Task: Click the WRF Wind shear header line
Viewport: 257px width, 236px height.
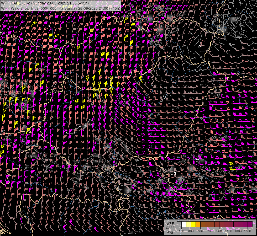Action: 60,8
